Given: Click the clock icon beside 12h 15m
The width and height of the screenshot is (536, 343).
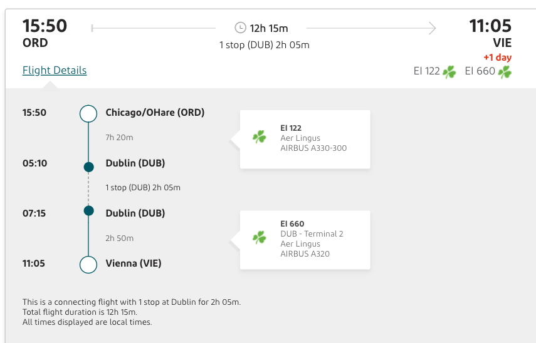Looking at the screenshot, I should point(240,28).
